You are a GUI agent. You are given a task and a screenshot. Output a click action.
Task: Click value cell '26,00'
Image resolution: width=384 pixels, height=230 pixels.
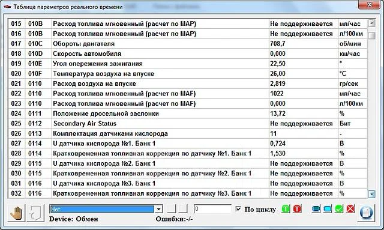click(304, 73)
